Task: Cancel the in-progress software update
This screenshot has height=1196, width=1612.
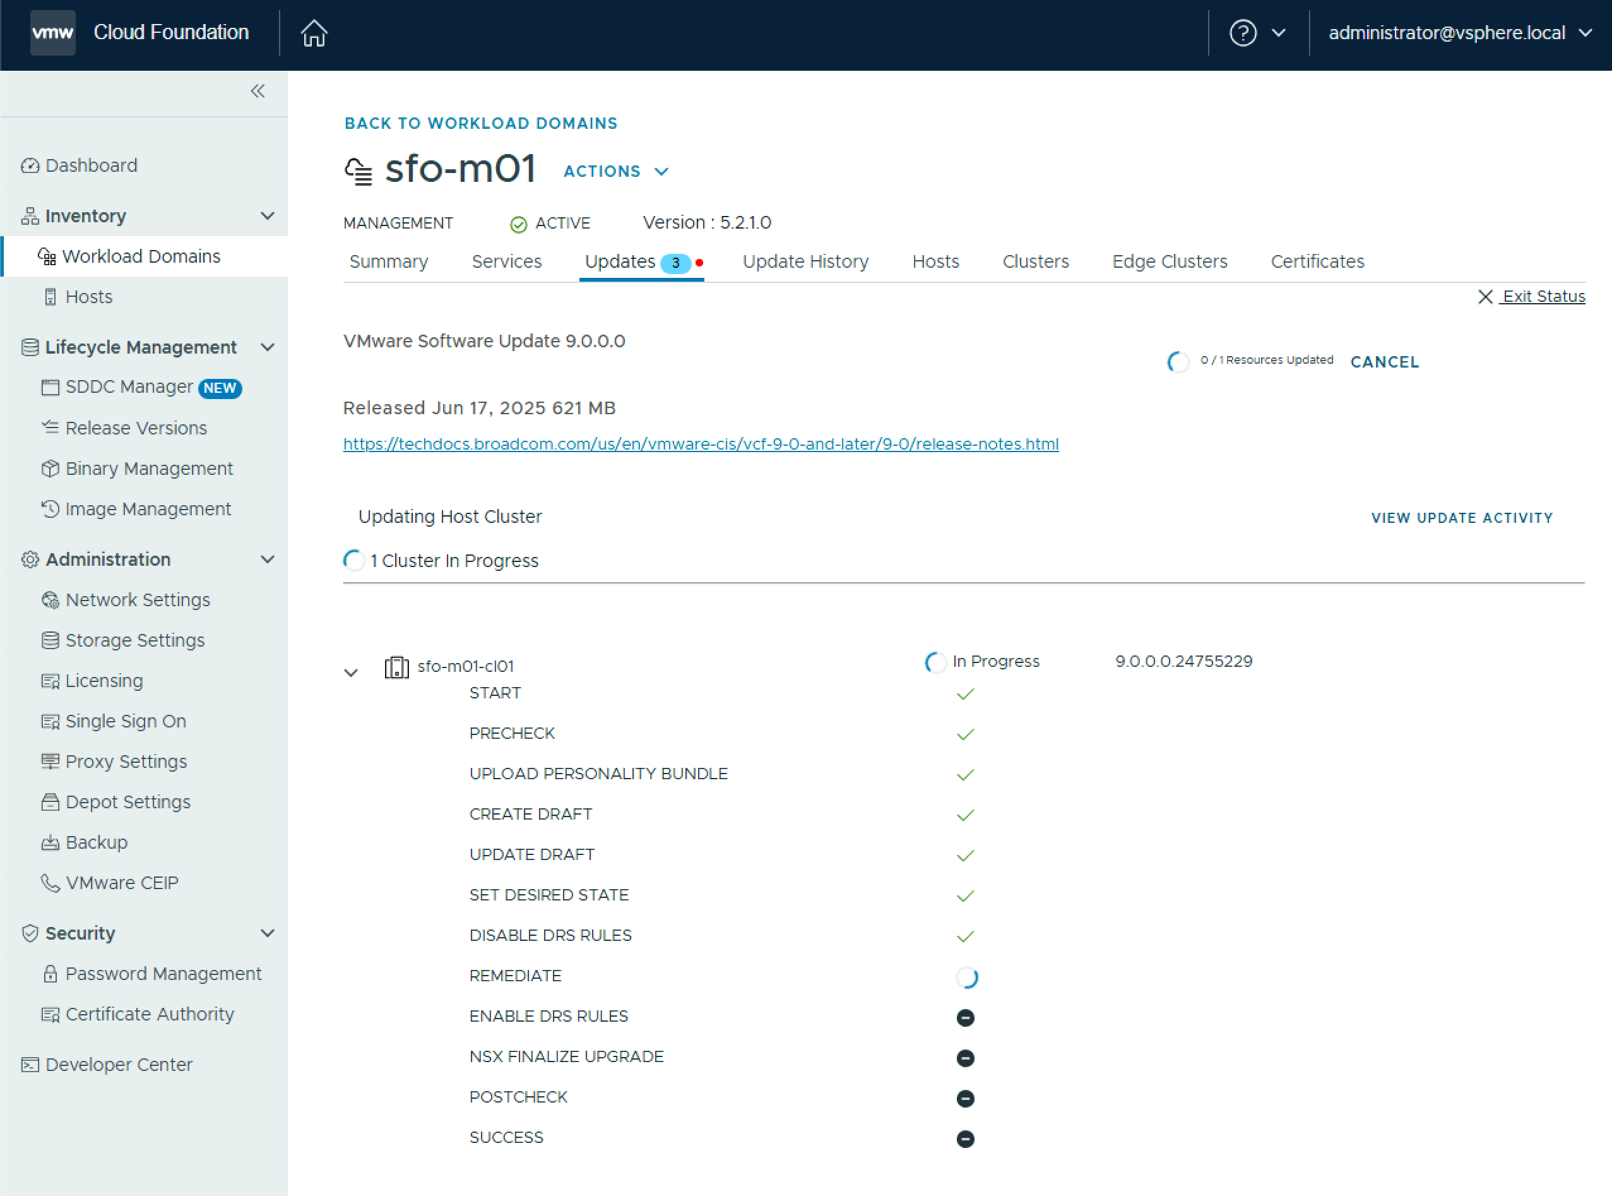Action: [1384, 362]
